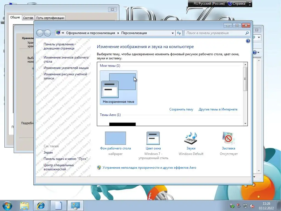Viewport: 281px width, 211px height.
Task: Go to Оформление и персонализация breadcrumb
Action: click(x=91, y=33)
